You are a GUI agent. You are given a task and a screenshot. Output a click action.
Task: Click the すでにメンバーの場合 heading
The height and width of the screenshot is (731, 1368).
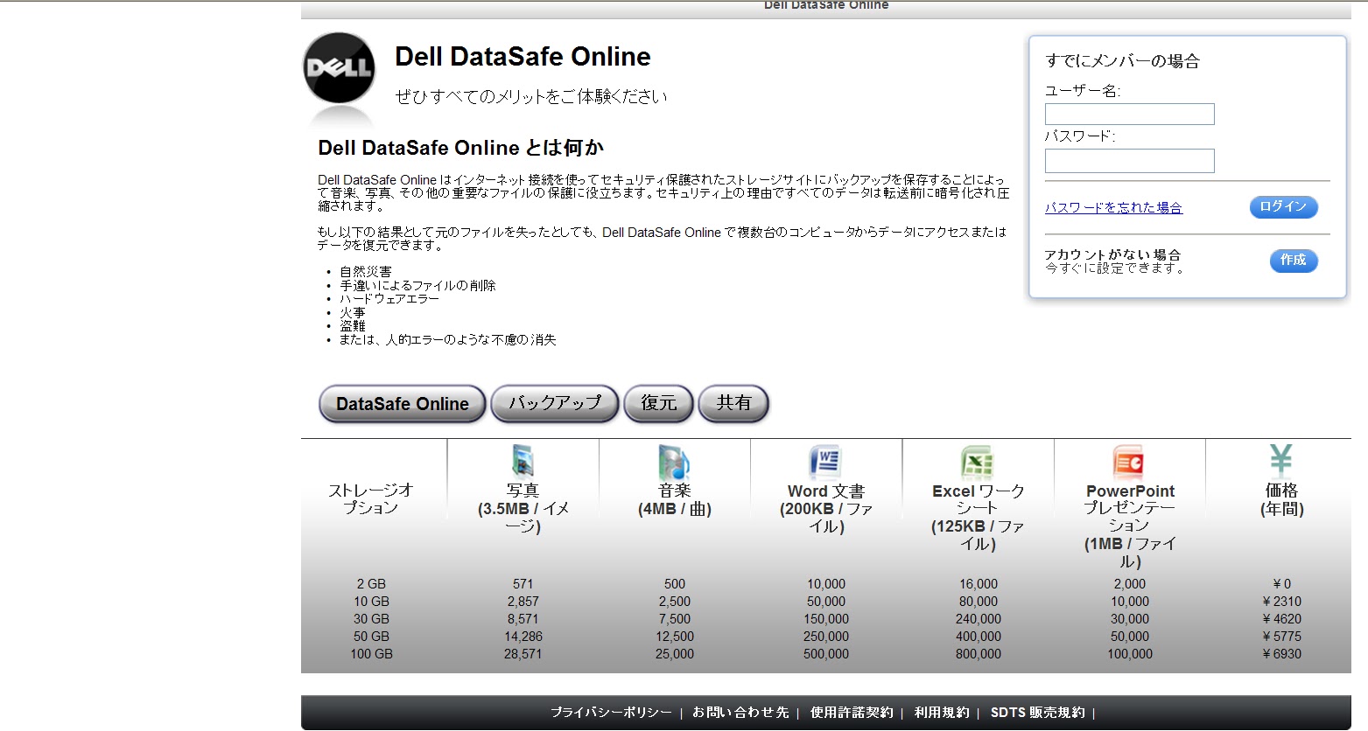[x=1122, y=61]
